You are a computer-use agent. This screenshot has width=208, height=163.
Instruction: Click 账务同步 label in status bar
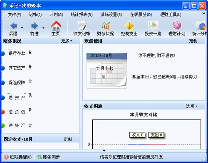point(51,157)
